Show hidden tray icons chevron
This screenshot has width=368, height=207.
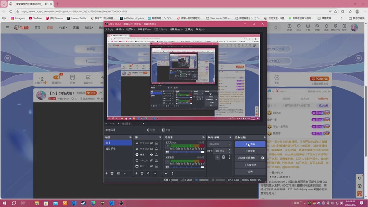(x=305, y=203)
